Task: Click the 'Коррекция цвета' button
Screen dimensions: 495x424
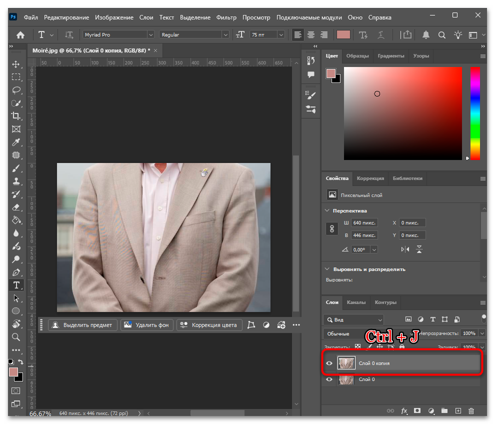Action: [209, 325]
